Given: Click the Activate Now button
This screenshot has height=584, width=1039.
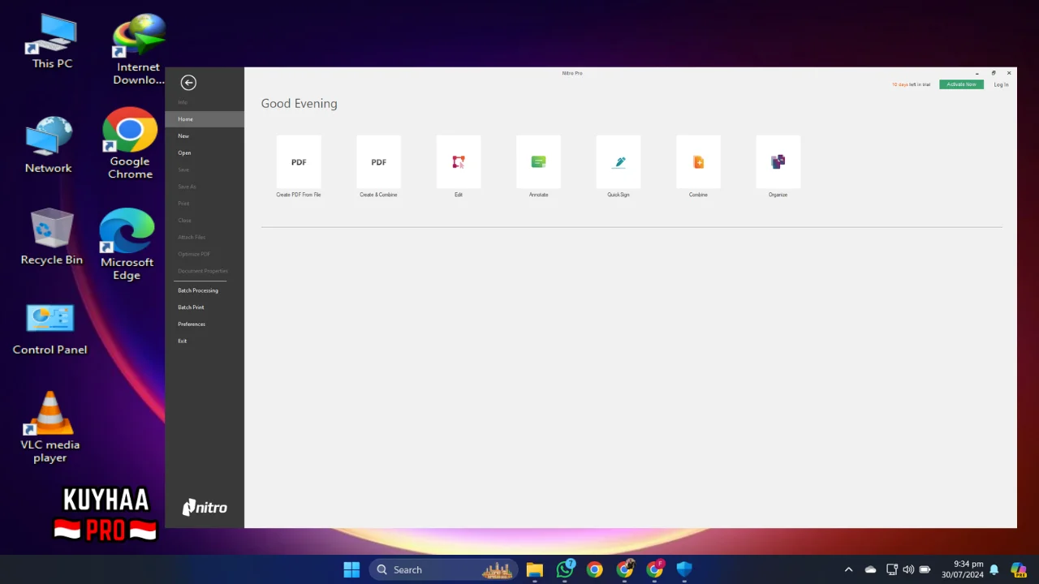Looking at the screenshot, I should click(x=961, y=84).
